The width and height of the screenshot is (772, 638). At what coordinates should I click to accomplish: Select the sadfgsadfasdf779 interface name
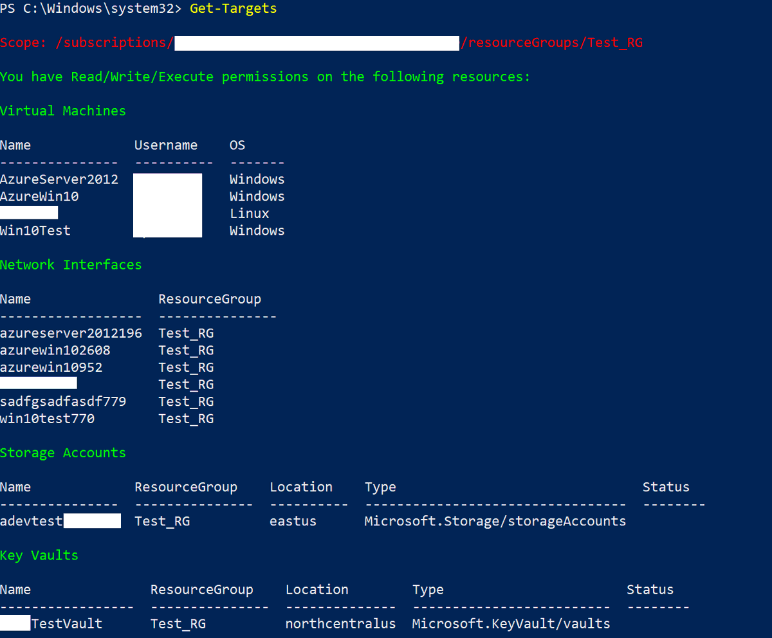pos(63,401)
